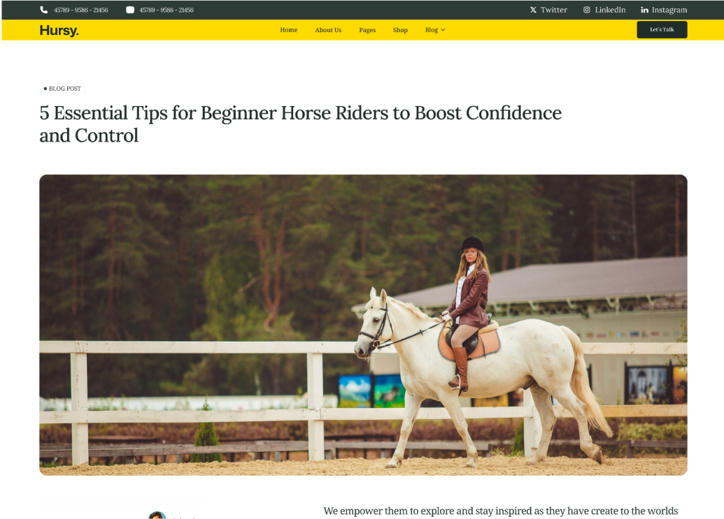Click the horse rider featured image
This screenshot has height=519, width=724.
(363, 325)
